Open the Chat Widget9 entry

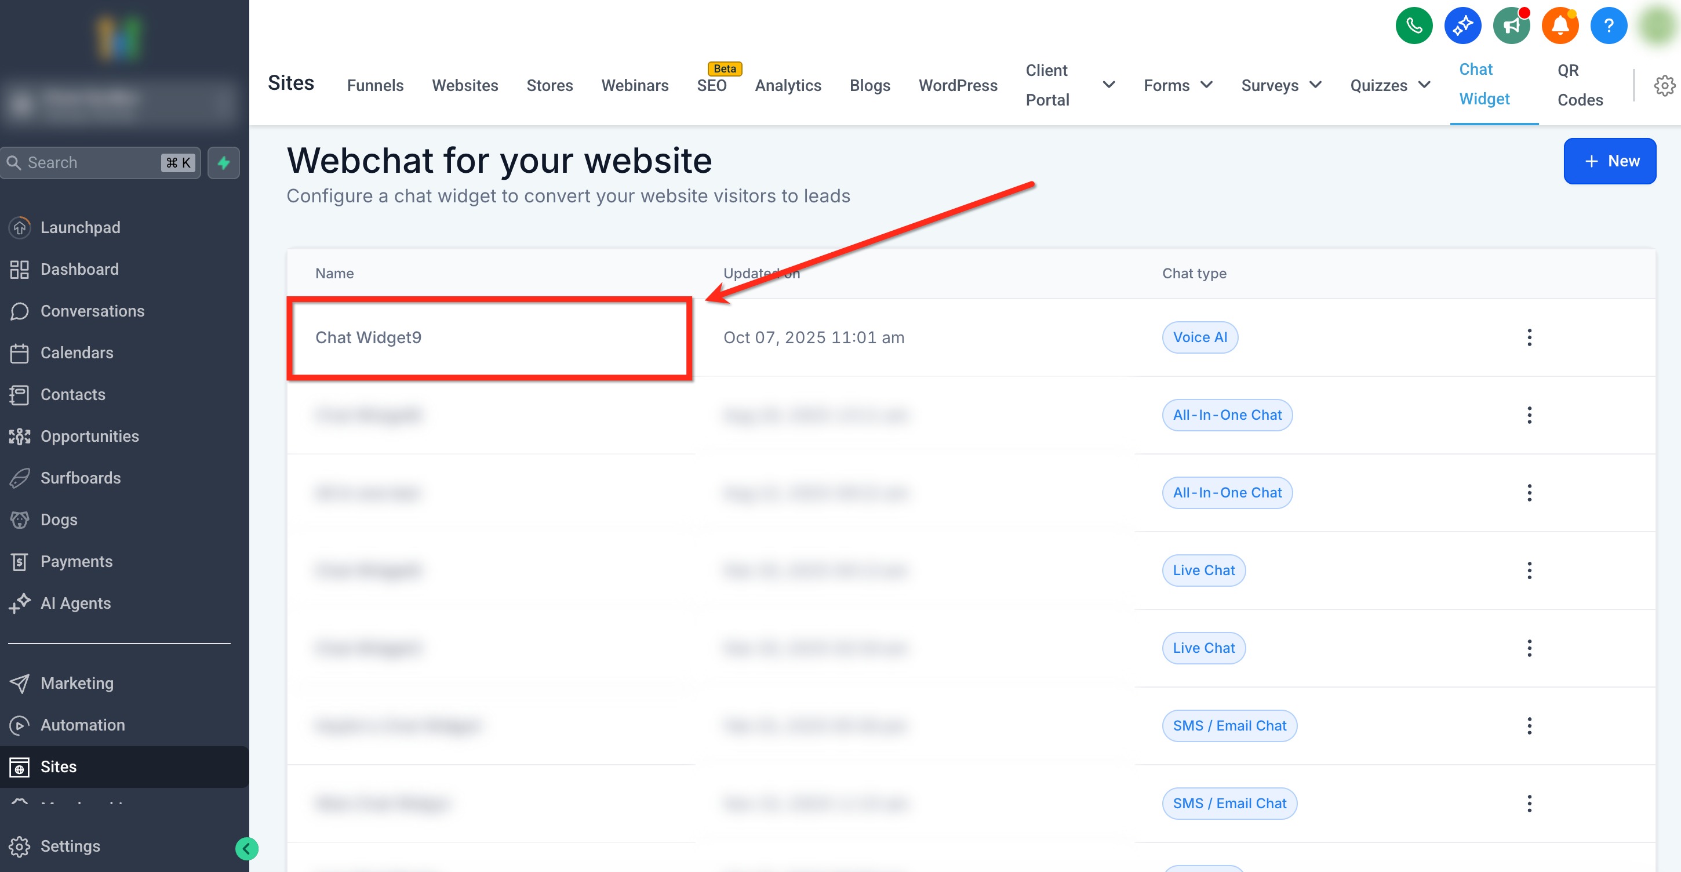click(x=368, y=337)
